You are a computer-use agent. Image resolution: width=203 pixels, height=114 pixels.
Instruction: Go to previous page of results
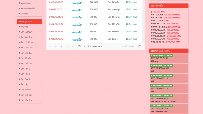[x=56, y=46]
